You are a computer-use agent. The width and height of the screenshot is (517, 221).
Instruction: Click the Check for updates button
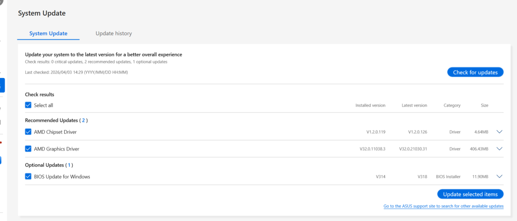pos(475,72)
